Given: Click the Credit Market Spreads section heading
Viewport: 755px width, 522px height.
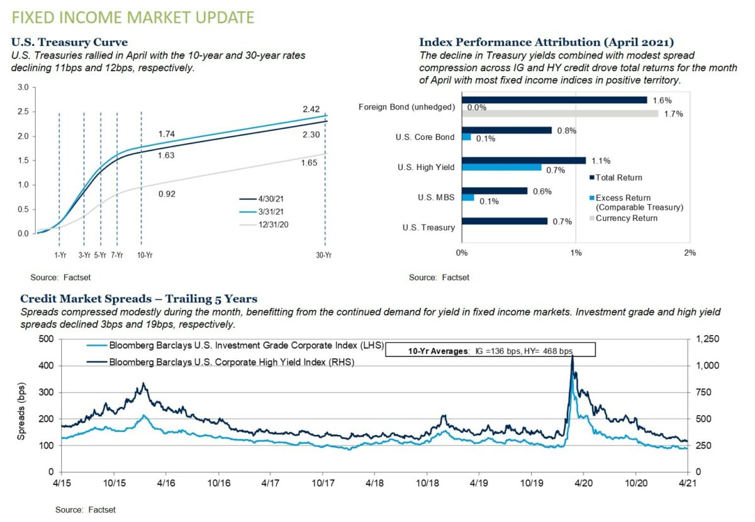Looking at the screenshot, I should [x=139, y=298].
